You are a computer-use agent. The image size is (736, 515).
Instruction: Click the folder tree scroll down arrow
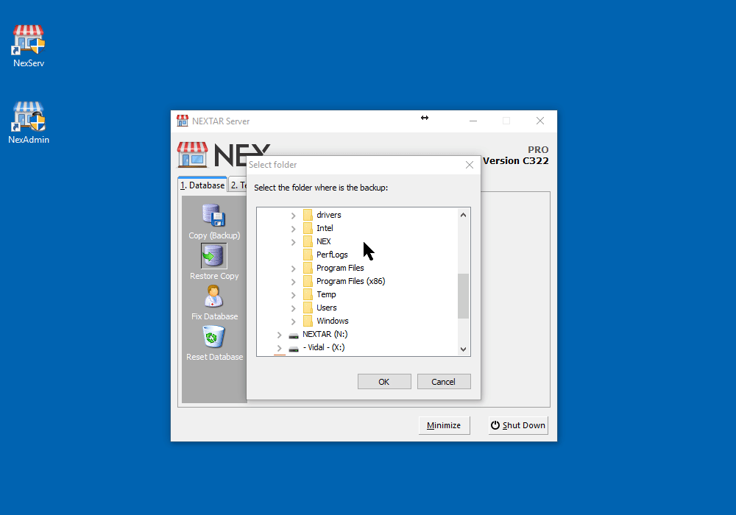[463, 349]
